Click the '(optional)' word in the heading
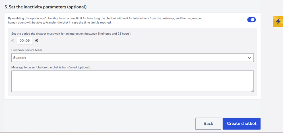 [x=77, y=7]
